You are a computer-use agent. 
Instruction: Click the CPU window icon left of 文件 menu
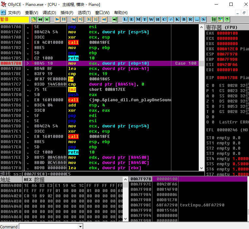3,12
